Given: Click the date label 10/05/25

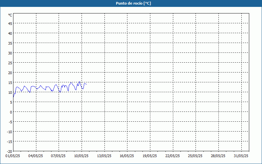Looking at the screenshot, I should point(81,156).
